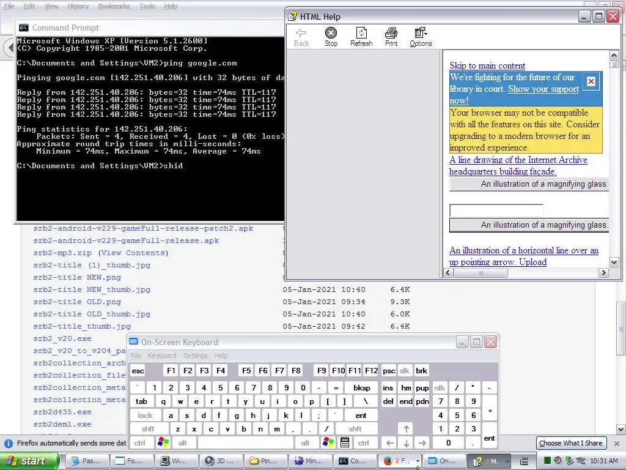626x470 pixels.
Task: Switch to Command Prompt taskbar button
Action: point(356,461)
